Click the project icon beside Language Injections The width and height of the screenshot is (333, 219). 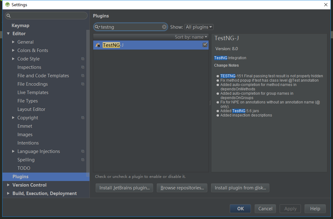83,151
